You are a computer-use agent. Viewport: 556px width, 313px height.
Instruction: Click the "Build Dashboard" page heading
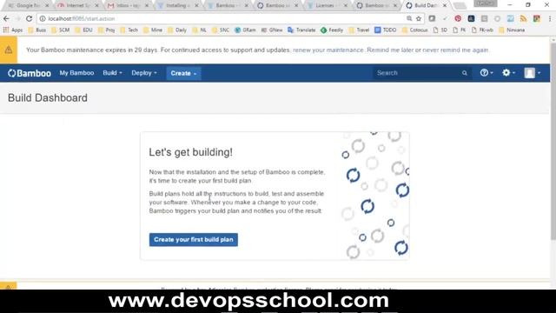[x=48, y=98]
